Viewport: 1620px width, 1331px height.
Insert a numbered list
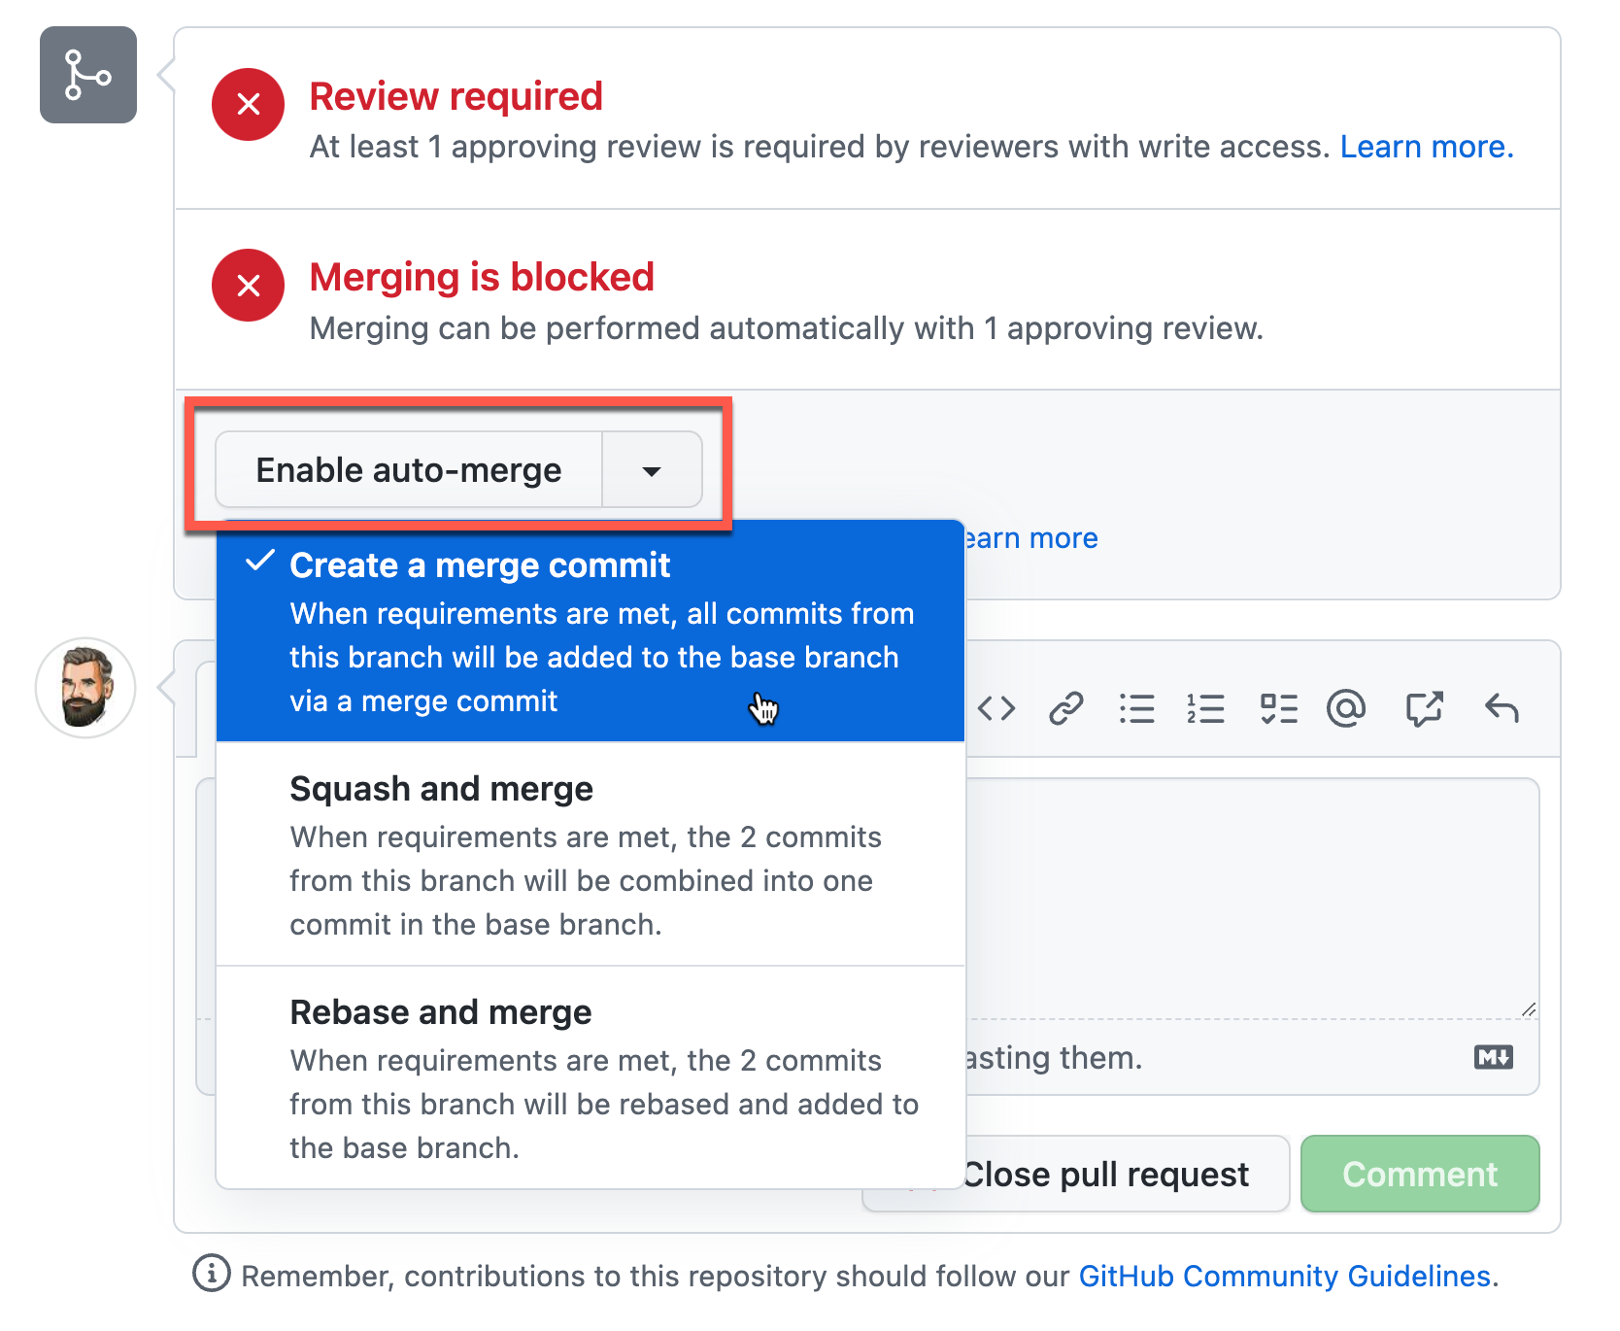pyautogui.click(x=1205, y=708)
